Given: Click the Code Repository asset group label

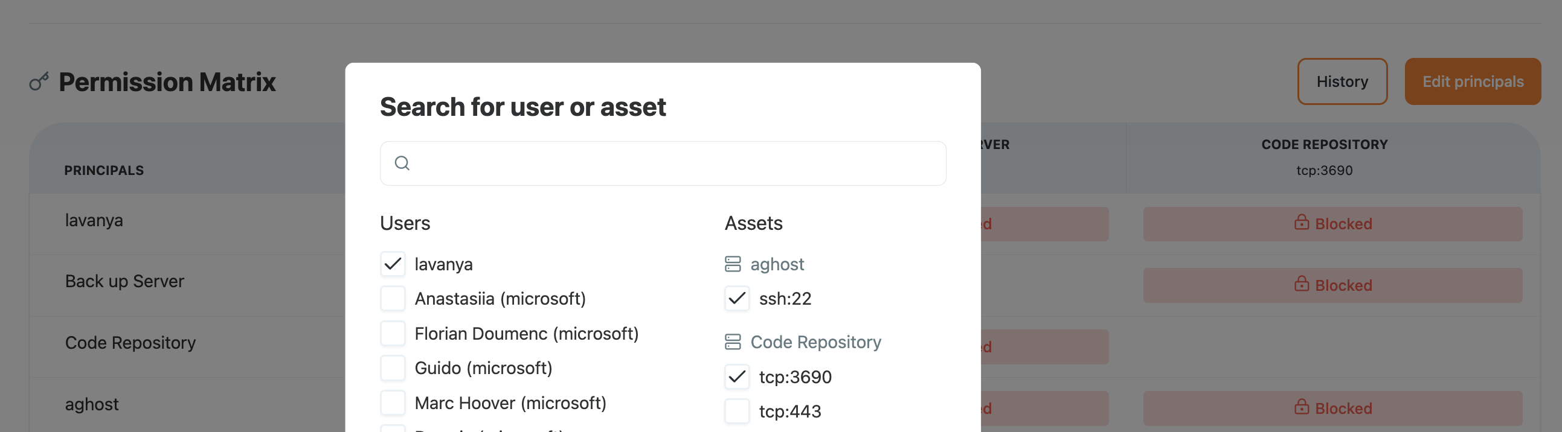Looking at the screenshot, I should tap(815, 342).
